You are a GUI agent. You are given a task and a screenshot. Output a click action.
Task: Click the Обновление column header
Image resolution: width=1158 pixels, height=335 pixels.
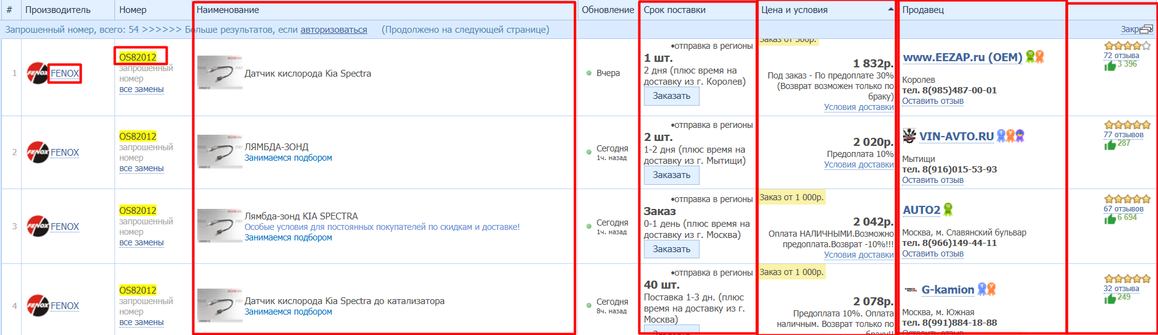pos(607,10)
